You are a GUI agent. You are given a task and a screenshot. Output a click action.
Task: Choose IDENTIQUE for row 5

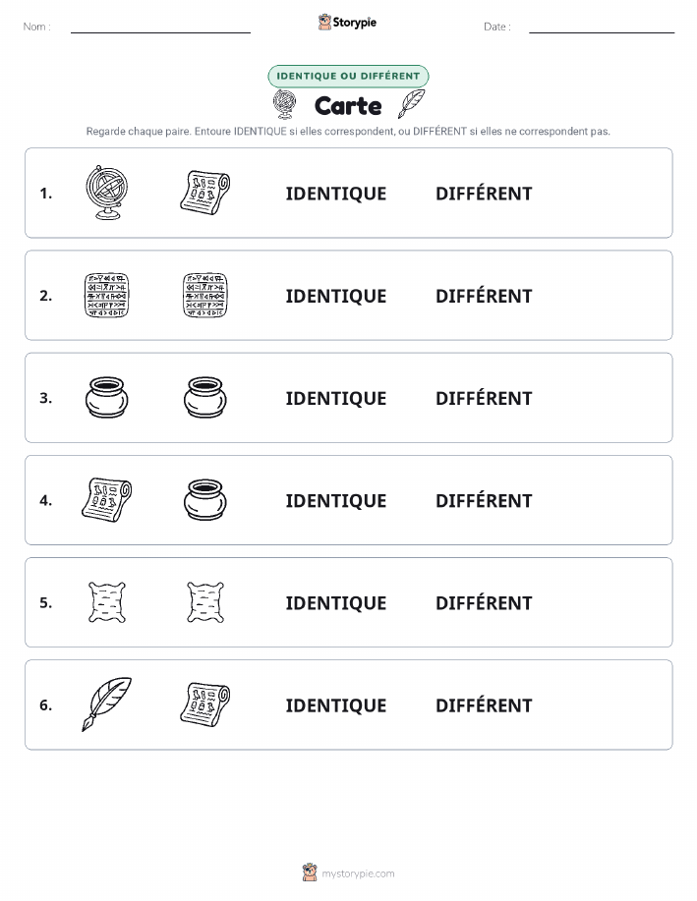tap(336, 602)
